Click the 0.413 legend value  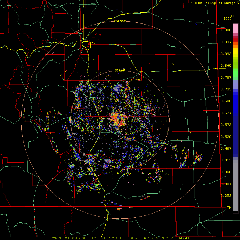226,160
